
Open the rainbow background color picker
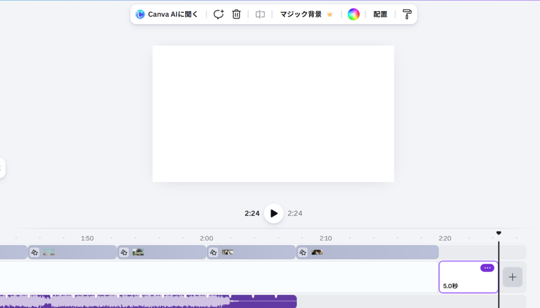[x=353, y=14]
